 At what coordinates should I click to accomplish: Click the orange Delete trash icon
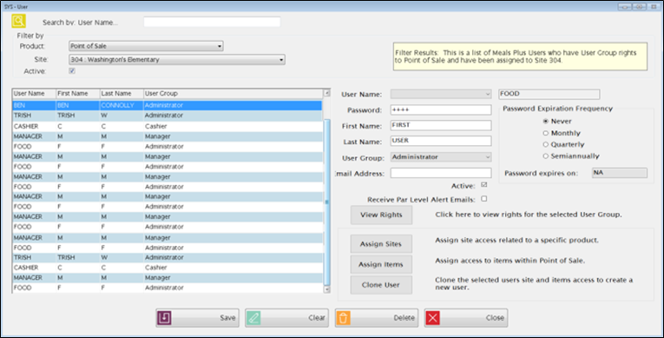[x=344, y=318]
